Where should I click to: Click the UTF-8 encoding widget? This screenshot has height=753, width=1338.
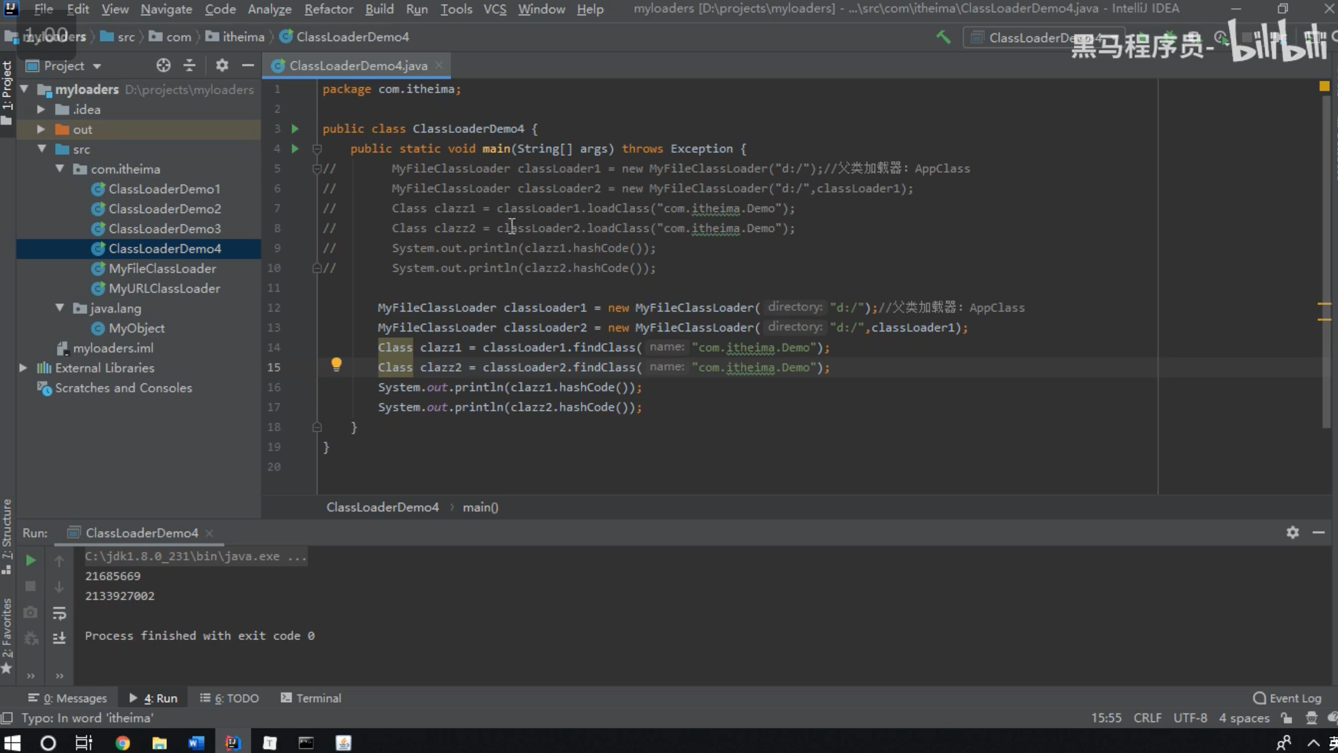(x=1190, y=718)
